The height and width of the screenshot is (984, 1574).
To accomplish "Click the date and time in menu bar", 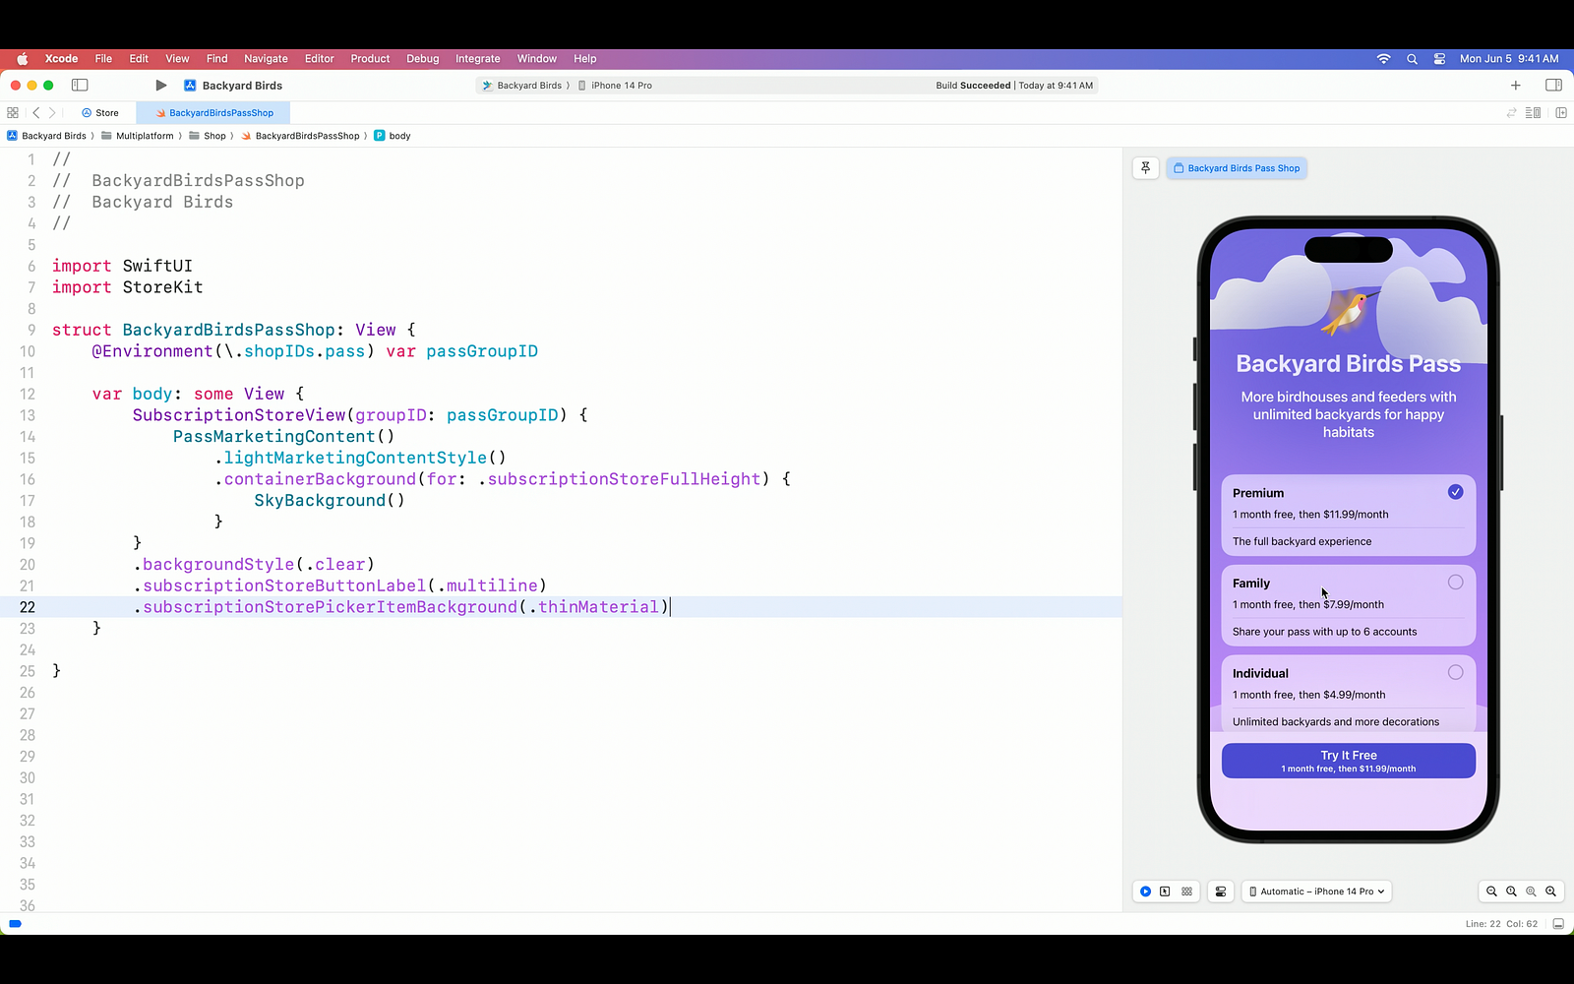I will click(1509, 59).
